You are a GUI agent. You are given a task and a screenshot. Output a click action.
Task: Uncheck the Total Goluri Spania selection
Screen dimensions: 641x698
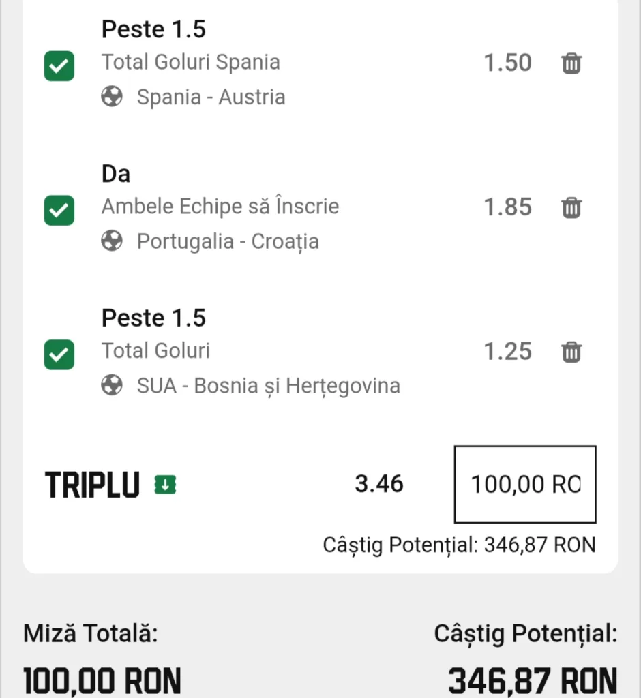point(59,66)
